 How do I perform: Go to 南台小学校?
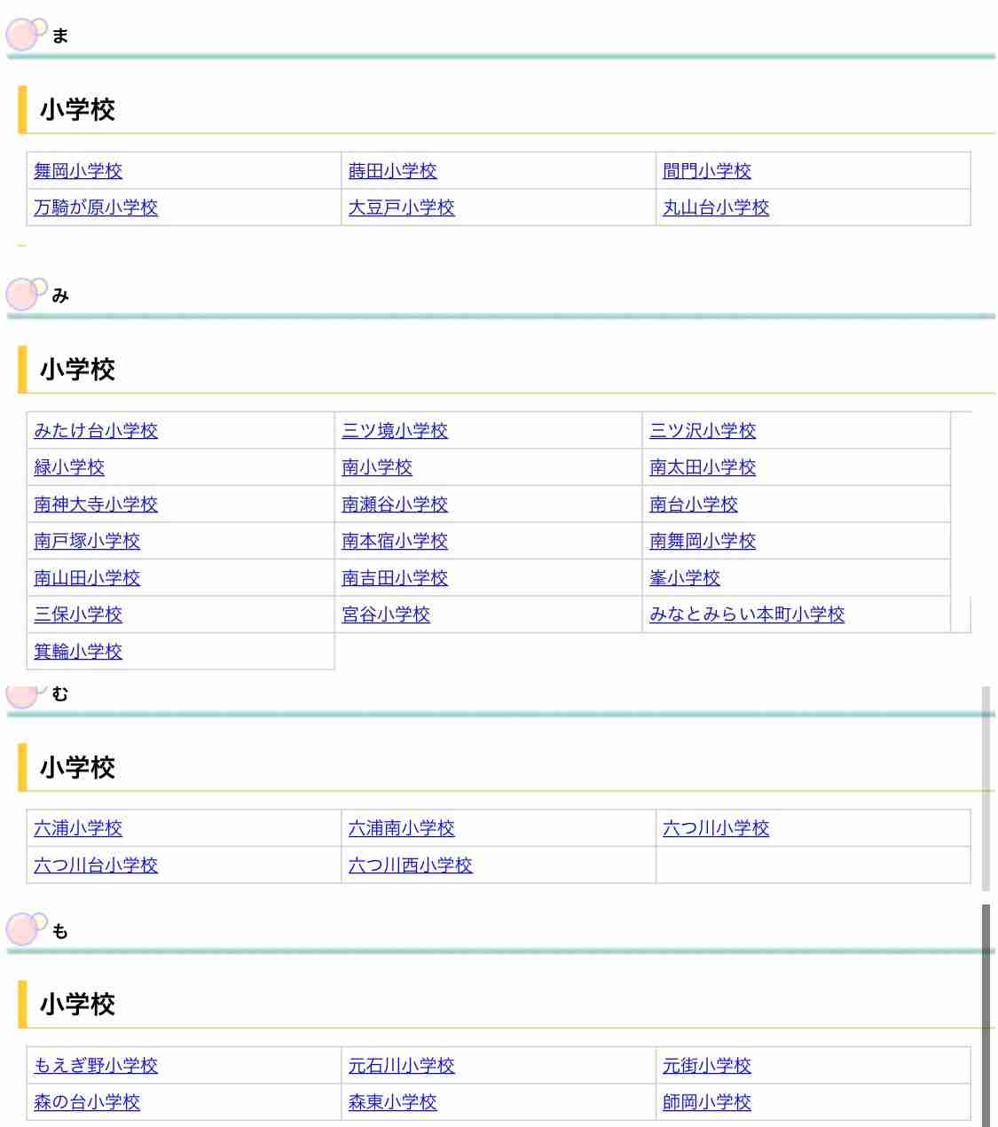click(694, 505)
